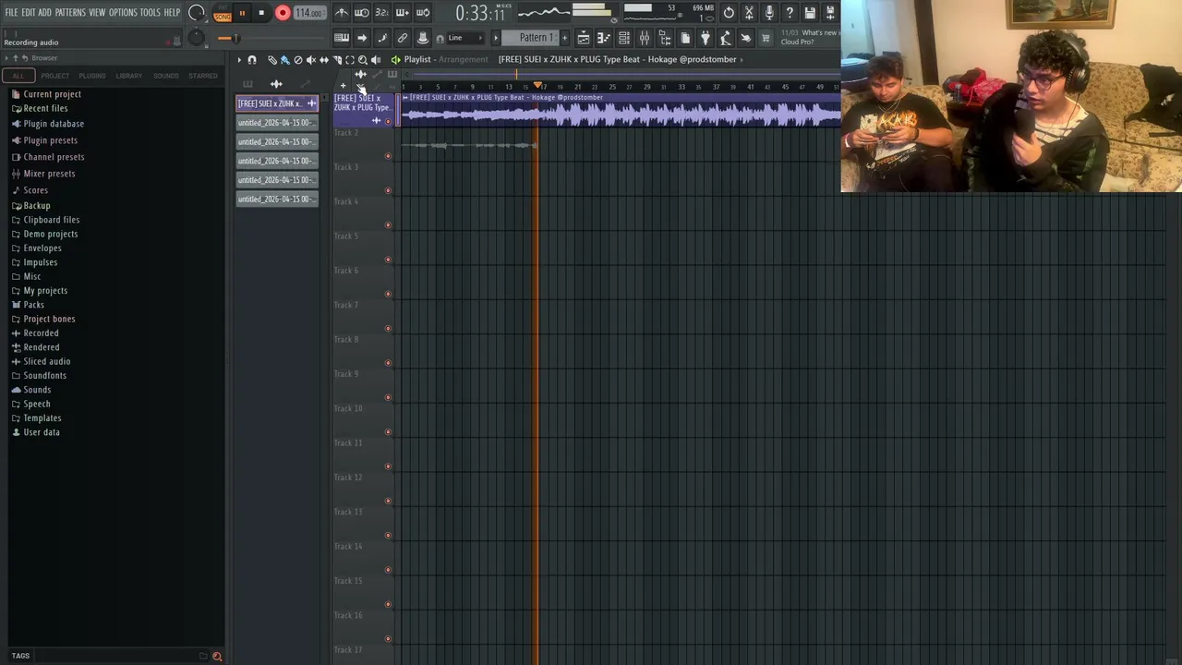This screenshot has height=665, width=1182.
Task: Click the stamp/hat tool icon
Action: pos(423,38)
